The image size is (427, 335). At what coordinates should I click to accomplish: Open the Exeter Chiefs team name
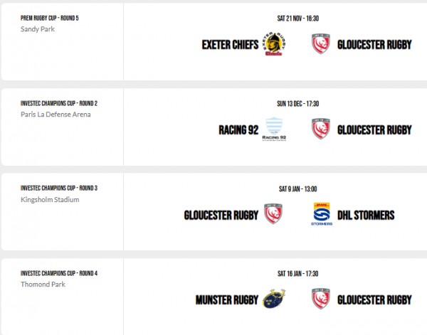click(230, 45)
